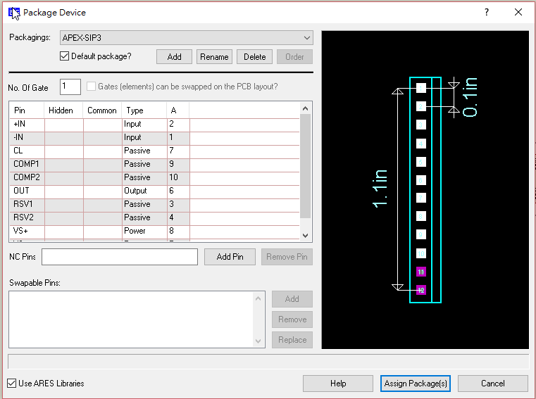Click the Assign Package(s) button

416,384
